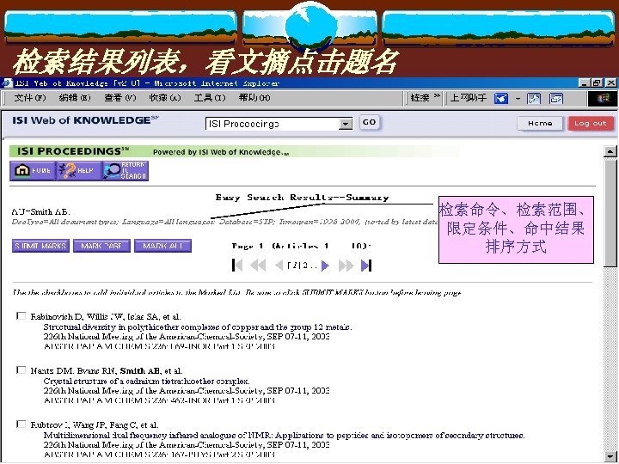Check the Rubtsov I article checkbox
Image resolution: width=619 pixels, height=464 pixels.
tap(21, 424)
